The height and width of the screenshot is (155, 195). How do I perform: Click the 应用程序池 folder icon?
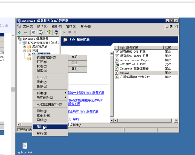[x=29, y=47]
